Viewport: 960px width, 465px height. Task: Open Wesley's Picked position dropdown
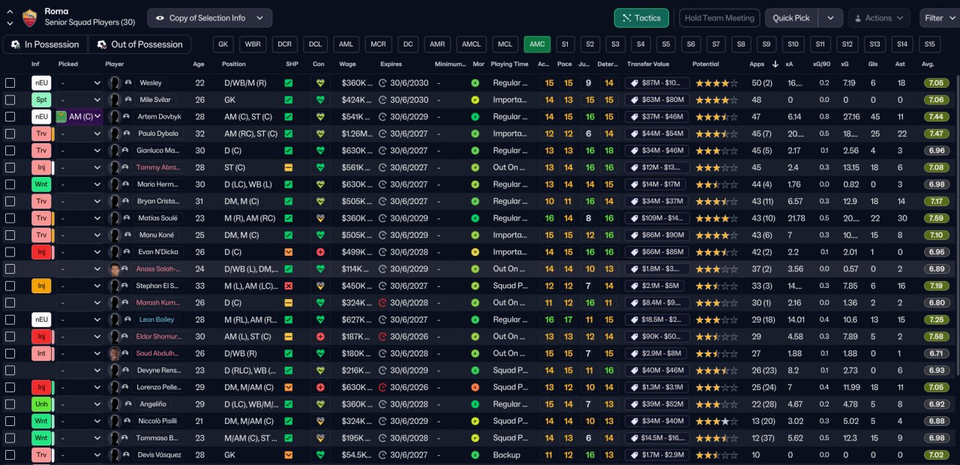click(x=80, y=83)
